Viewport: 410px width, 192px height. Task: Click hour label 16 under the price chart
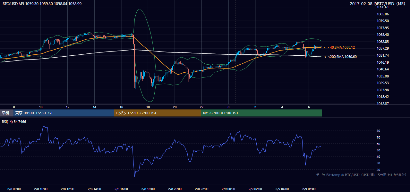121,107
